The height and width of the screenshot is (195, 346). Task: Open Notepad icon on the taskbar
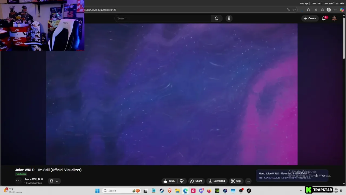click(154, 191)
